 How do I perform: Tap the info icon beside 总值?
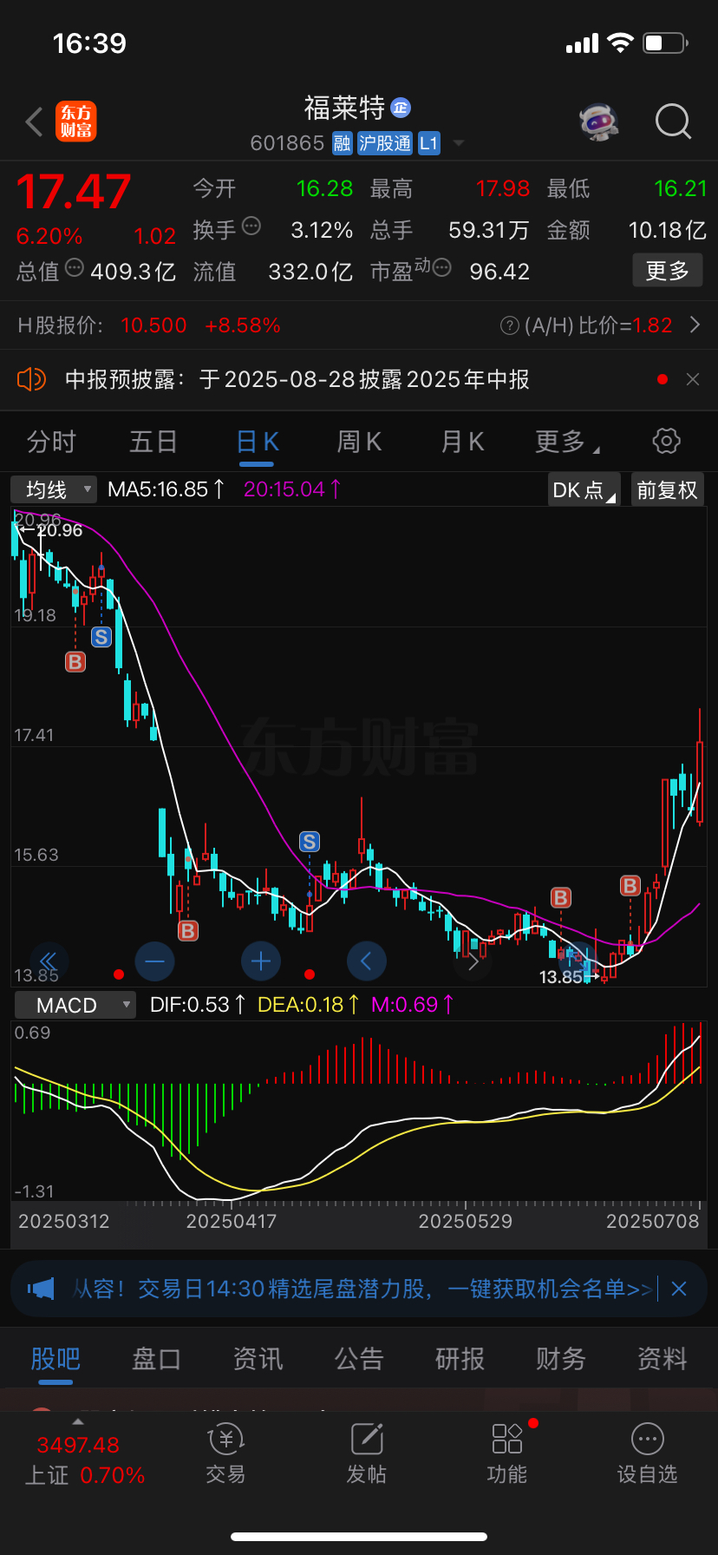(x=75, y=268)
